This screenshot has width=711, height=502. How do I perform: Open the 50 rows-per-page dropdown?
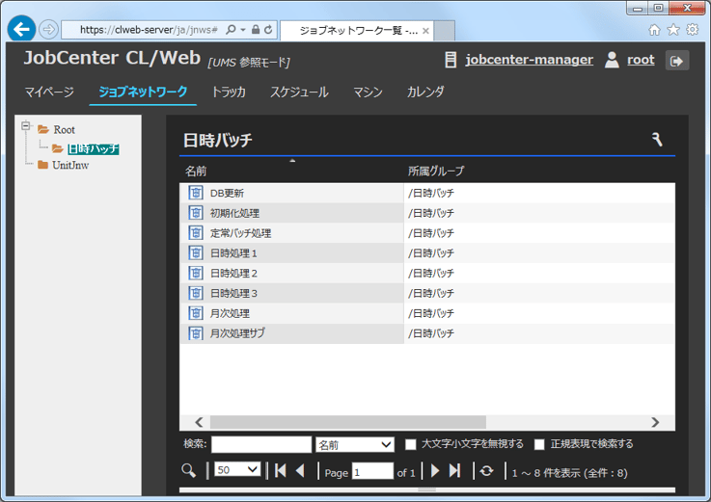click(237, 470)
